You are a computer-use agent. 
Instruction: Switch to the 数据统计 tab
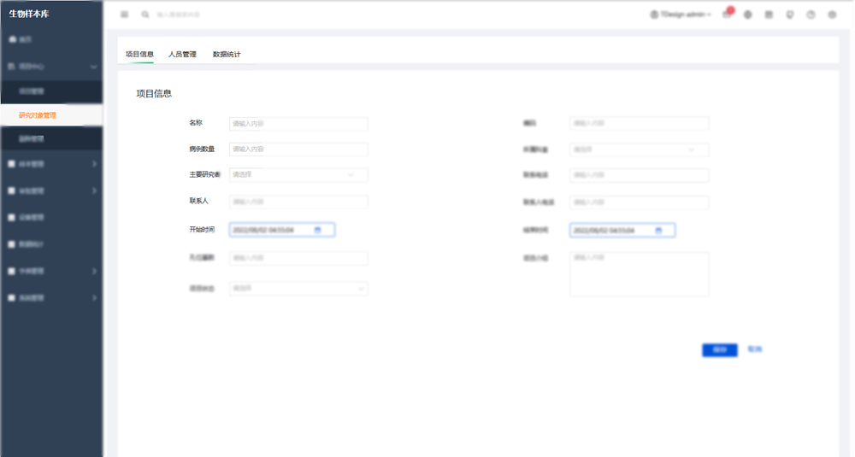[x=227, y=55]
